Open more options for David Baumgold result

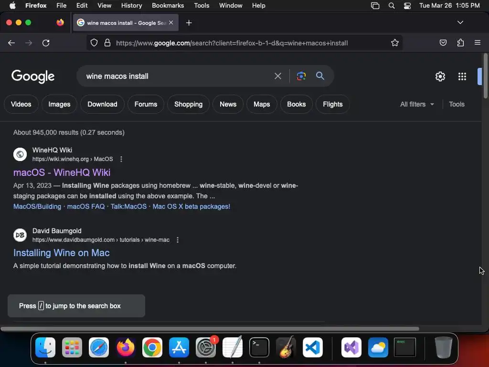(x=178, y=240)
